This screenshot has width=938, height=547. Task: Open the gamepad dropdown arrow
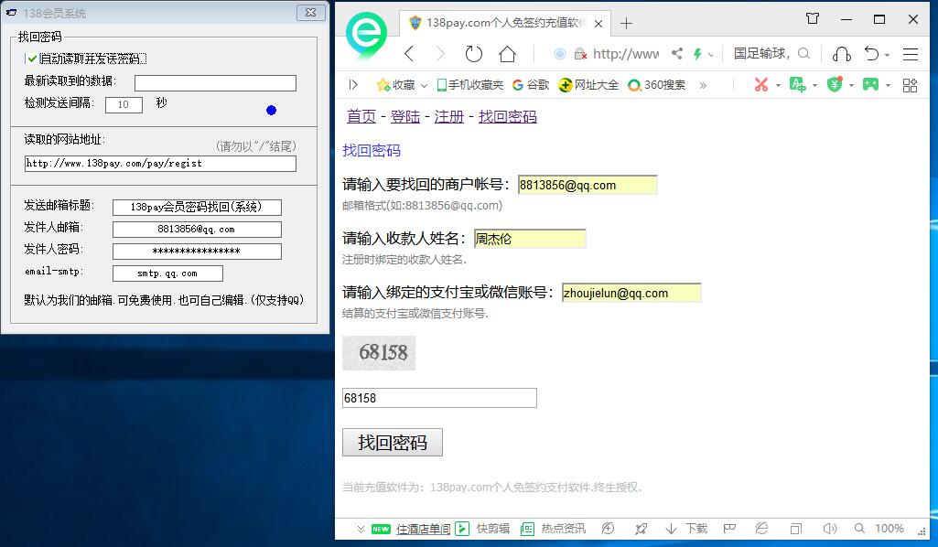pyautogui.click(x=888, y=85)
